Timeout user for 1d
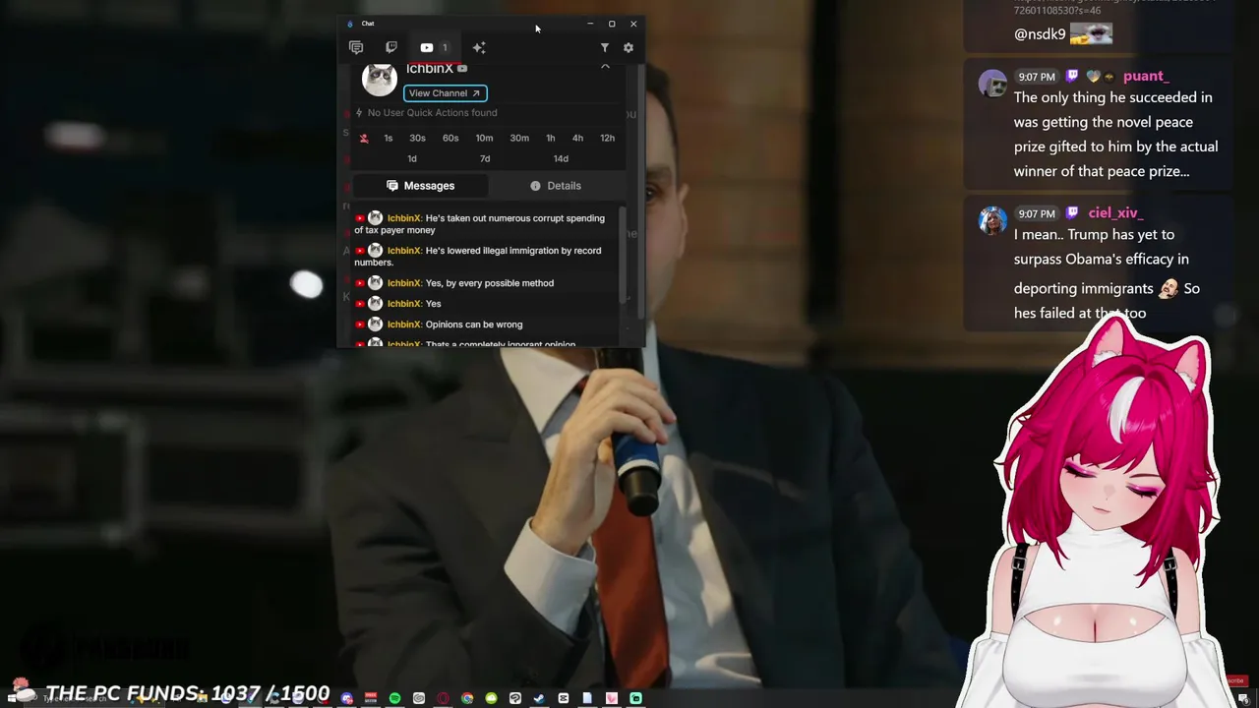 tap(412, 158)
